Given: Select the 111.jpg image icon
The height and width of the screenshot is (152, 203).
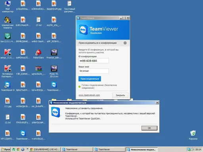Looking at the screenshot, I should point(8,103).
